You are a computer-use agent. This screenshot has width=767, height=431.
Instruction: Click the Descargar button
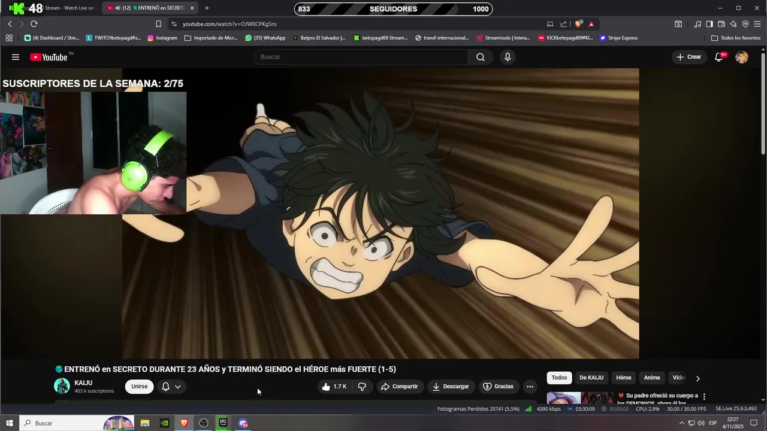(x=451, y=387)
